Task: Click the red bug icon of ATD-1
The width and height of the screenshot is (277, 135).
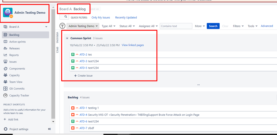Action: coord(73,108)
